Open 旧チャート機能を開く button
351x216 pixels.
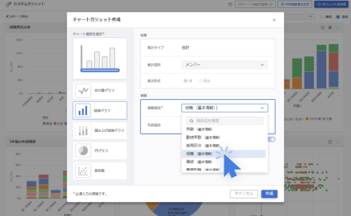255,4
